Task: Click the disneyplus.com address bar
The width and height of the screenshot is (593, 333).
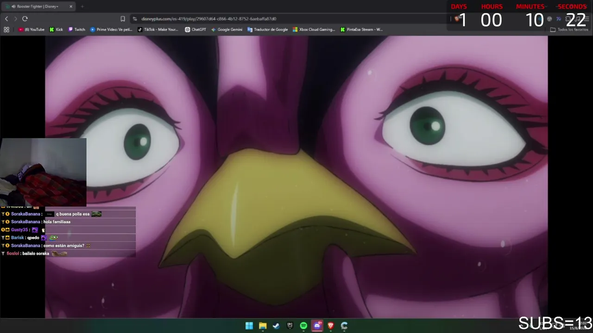Action: coord(208,19)
